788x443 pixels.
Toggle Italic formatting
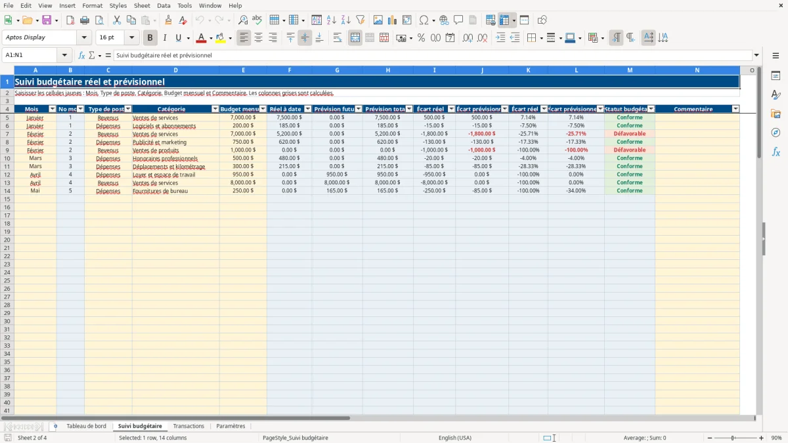click(x=165, y=38)
